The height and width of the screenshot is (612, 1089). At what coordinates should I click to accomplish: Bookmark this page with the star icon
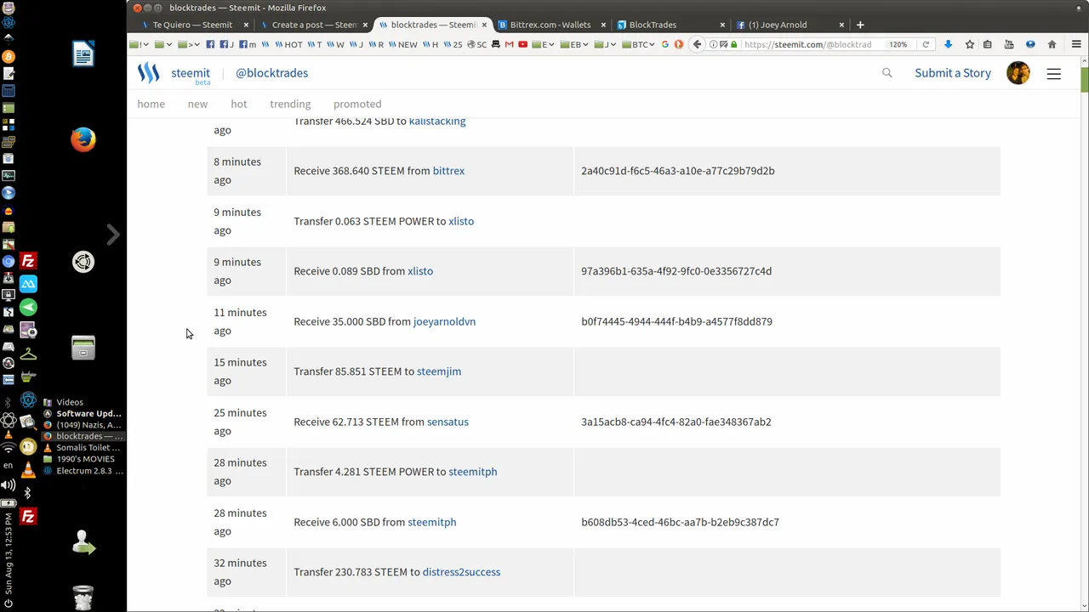[x=969, y=44]
